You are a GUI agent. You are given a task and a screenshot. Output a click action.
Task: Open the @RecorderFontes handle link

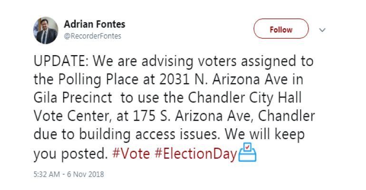click(x=92, y=36)
